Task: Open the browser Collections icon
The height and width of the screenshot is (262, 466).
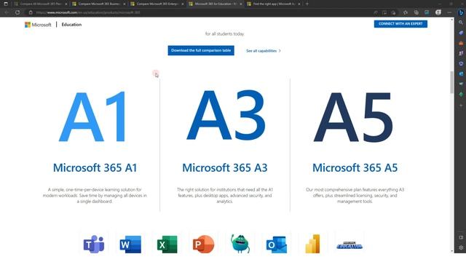Action: click(x=416, y=12)
